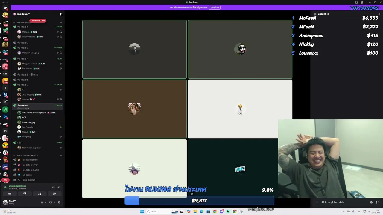Select user AOF in ห้องสอบ-8
Viewport: 383px width, 215px height.
(x=40, y=118)
